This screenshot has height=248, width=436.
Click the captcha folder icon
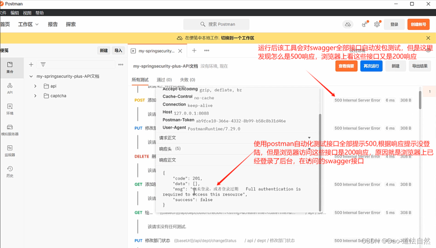pyautogui.click(x=46, y=96)
